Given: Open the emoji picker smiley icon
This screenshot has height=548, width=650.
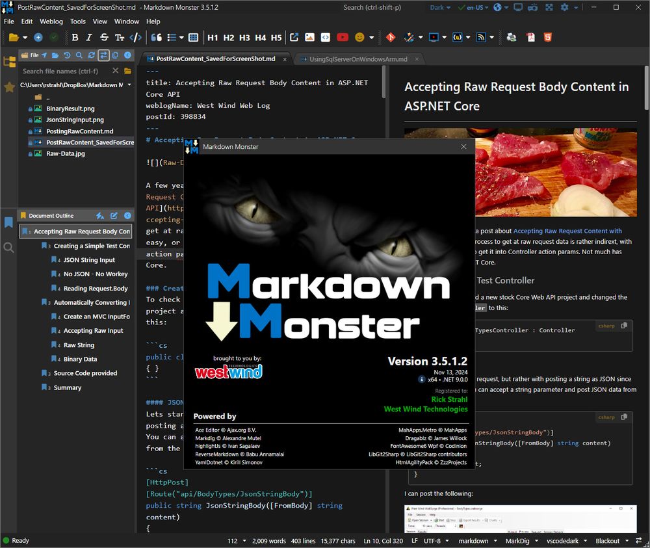Looking at the screenshot, I should coord(359,37).
